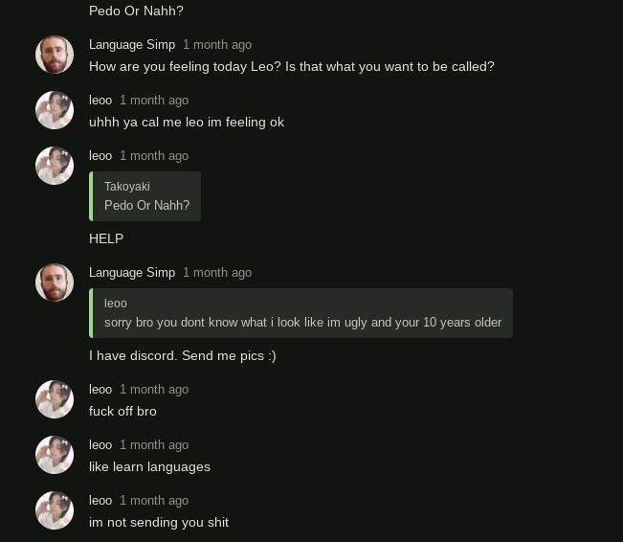Click the leoo name inside the quoted reply
This screenshot has width=623, height=542.
pyautogui.click(x=116, y=304)
